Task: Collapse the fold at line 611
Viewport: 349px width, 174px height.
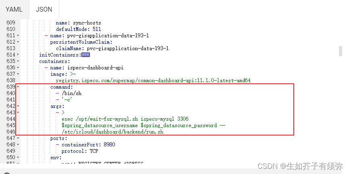Action: pos(18,35)
